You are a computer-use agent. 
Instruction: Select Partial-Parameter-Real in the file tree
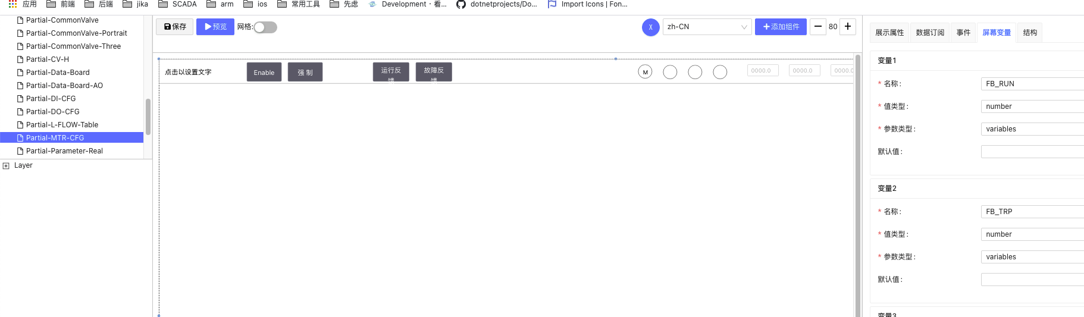click(64, 151)
